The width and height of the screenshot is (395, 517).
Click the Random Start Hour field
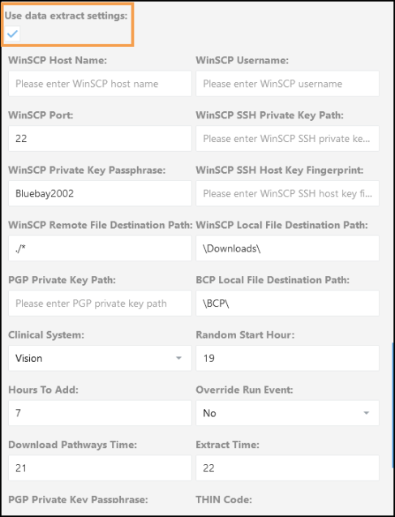tap(287, 358)
